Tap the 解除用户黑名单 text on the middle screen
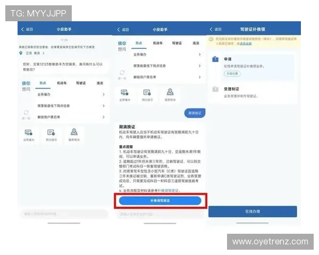319x255 pixels. pos(145,77)
